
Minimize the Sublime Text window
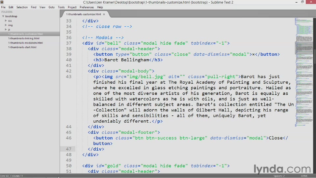tap(297, 2)
